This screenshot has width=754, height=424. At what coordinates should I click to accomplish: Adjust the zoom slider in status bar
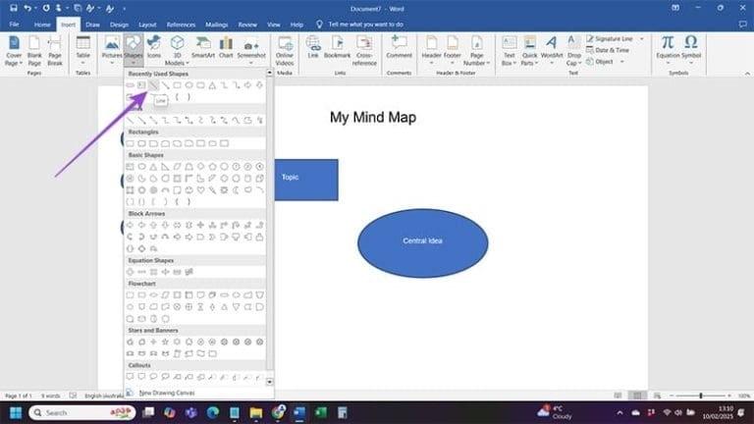(x=701, y=396)
